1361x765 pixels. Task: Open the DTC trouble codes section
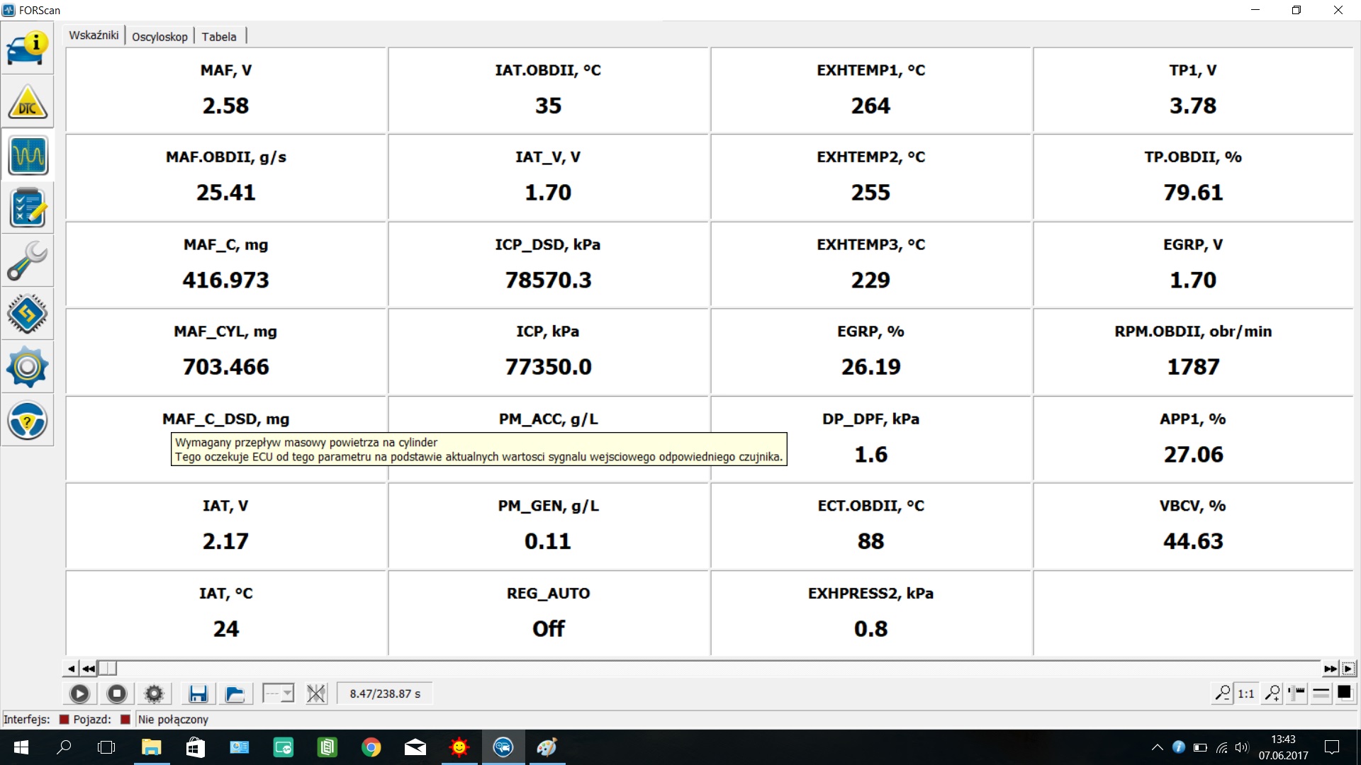28,103
